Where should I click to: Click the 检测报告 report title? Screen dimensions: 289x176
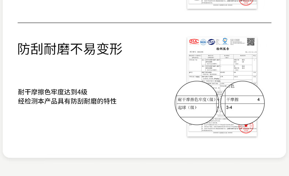(222, 48)
